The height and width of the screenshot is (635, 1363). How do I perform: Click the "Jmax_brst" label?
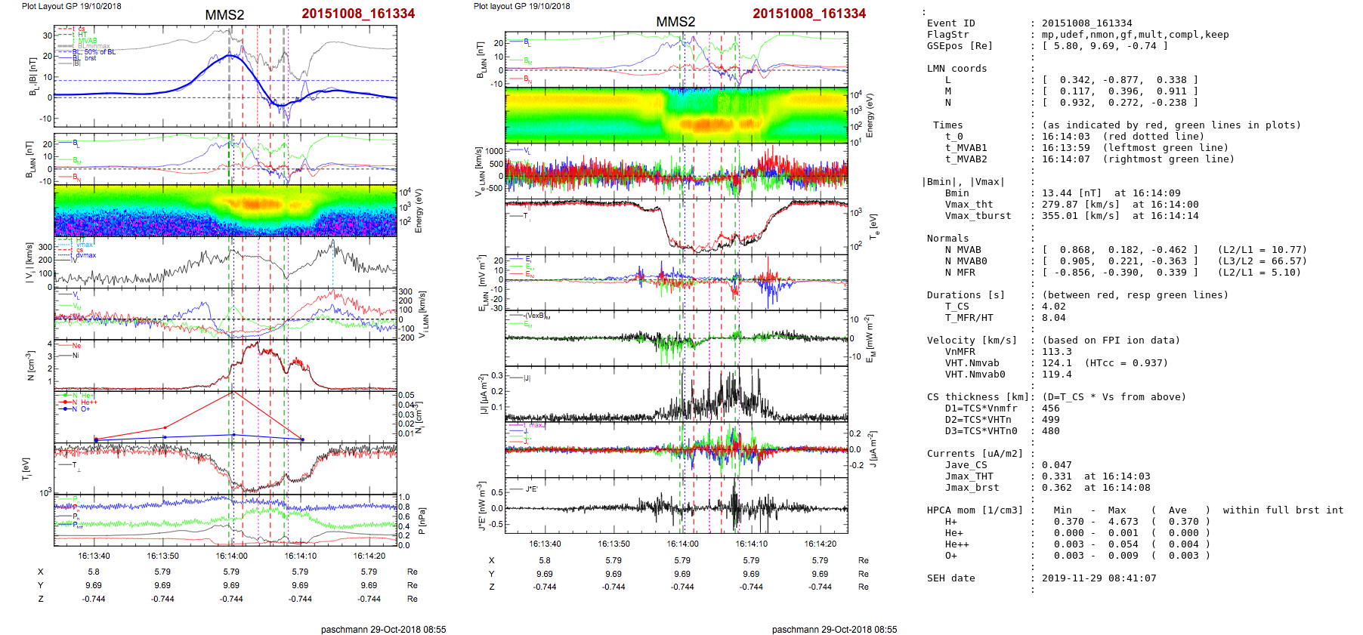click(972, 488)
